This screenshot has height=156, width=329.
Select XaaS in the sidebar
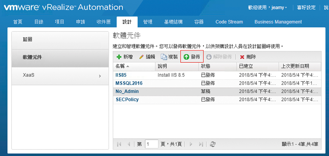pyautogui.click(x=60, y=76)
